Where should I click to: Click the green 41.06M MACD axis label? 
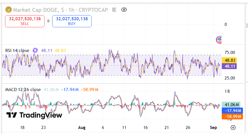tap(231, 105)
